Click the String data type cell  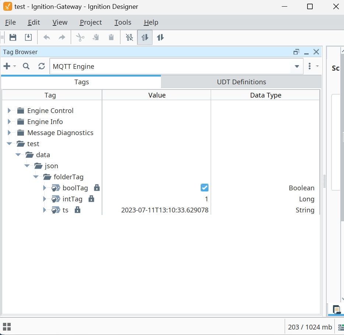click(x=305, y=210)
